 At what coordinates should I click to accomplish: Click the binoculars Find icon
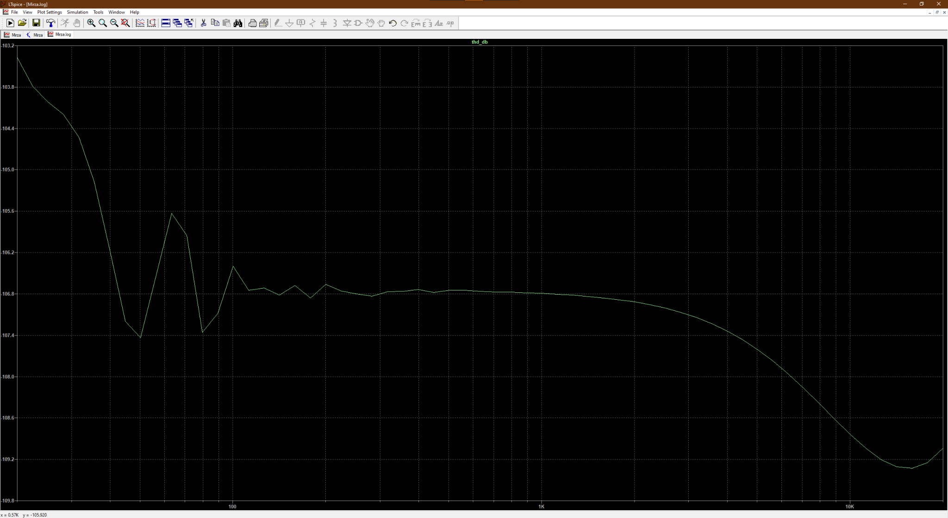238,23
